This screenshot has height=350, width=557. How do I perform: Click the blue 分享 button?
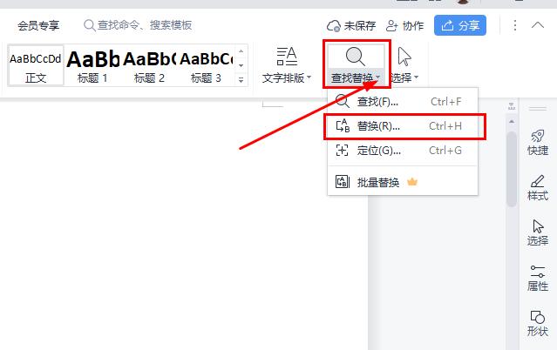(x=460, y=25)
